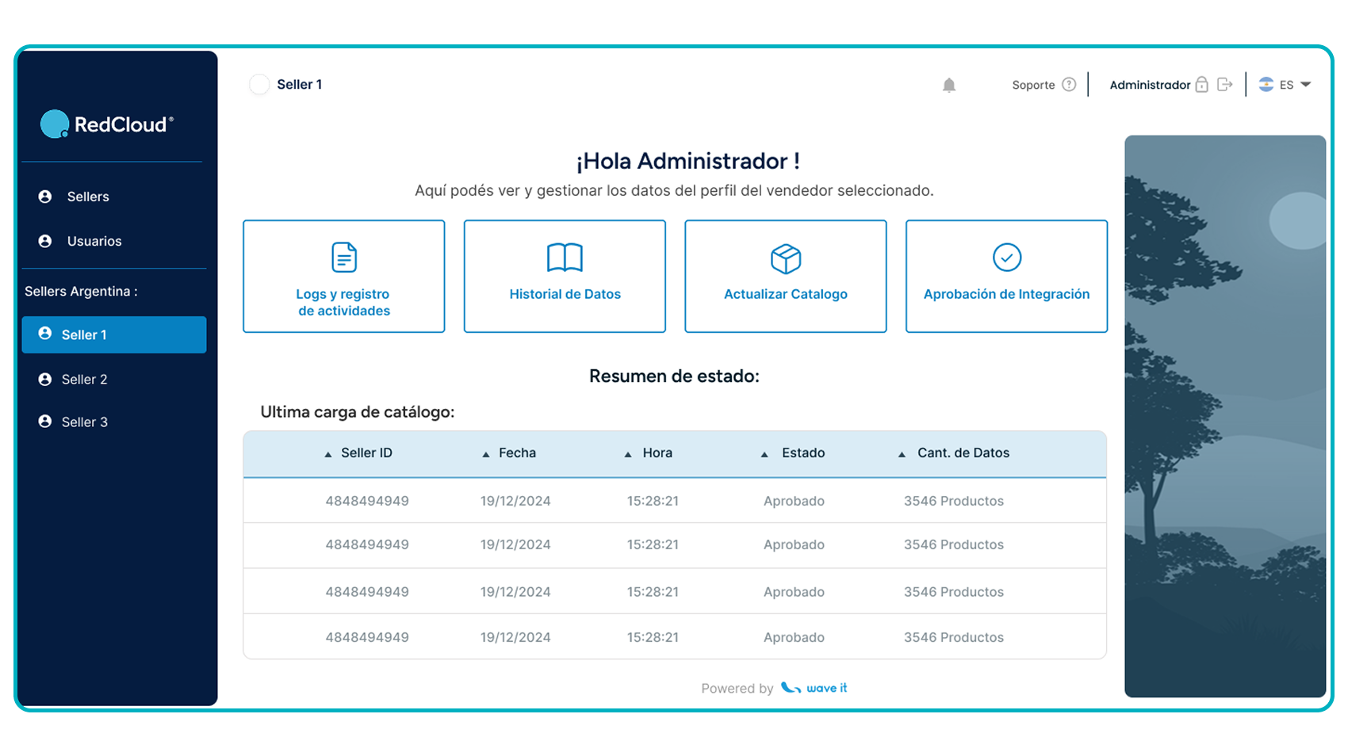The height and width of the screenshot is (756, 1348).
Task: Open the Soporte help question-mark icon
Action: coord(1069,84)
